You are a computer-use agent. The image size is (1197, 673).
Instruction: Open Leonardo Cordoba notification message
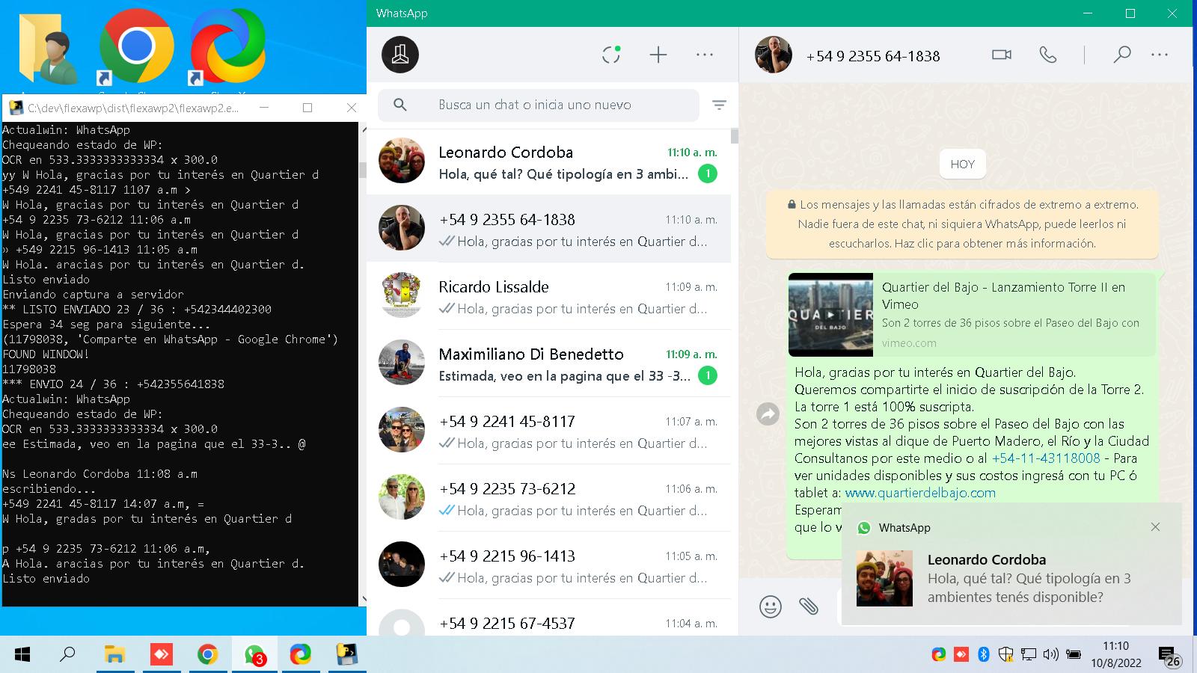pyautogui.click(x=1011, y=578)
